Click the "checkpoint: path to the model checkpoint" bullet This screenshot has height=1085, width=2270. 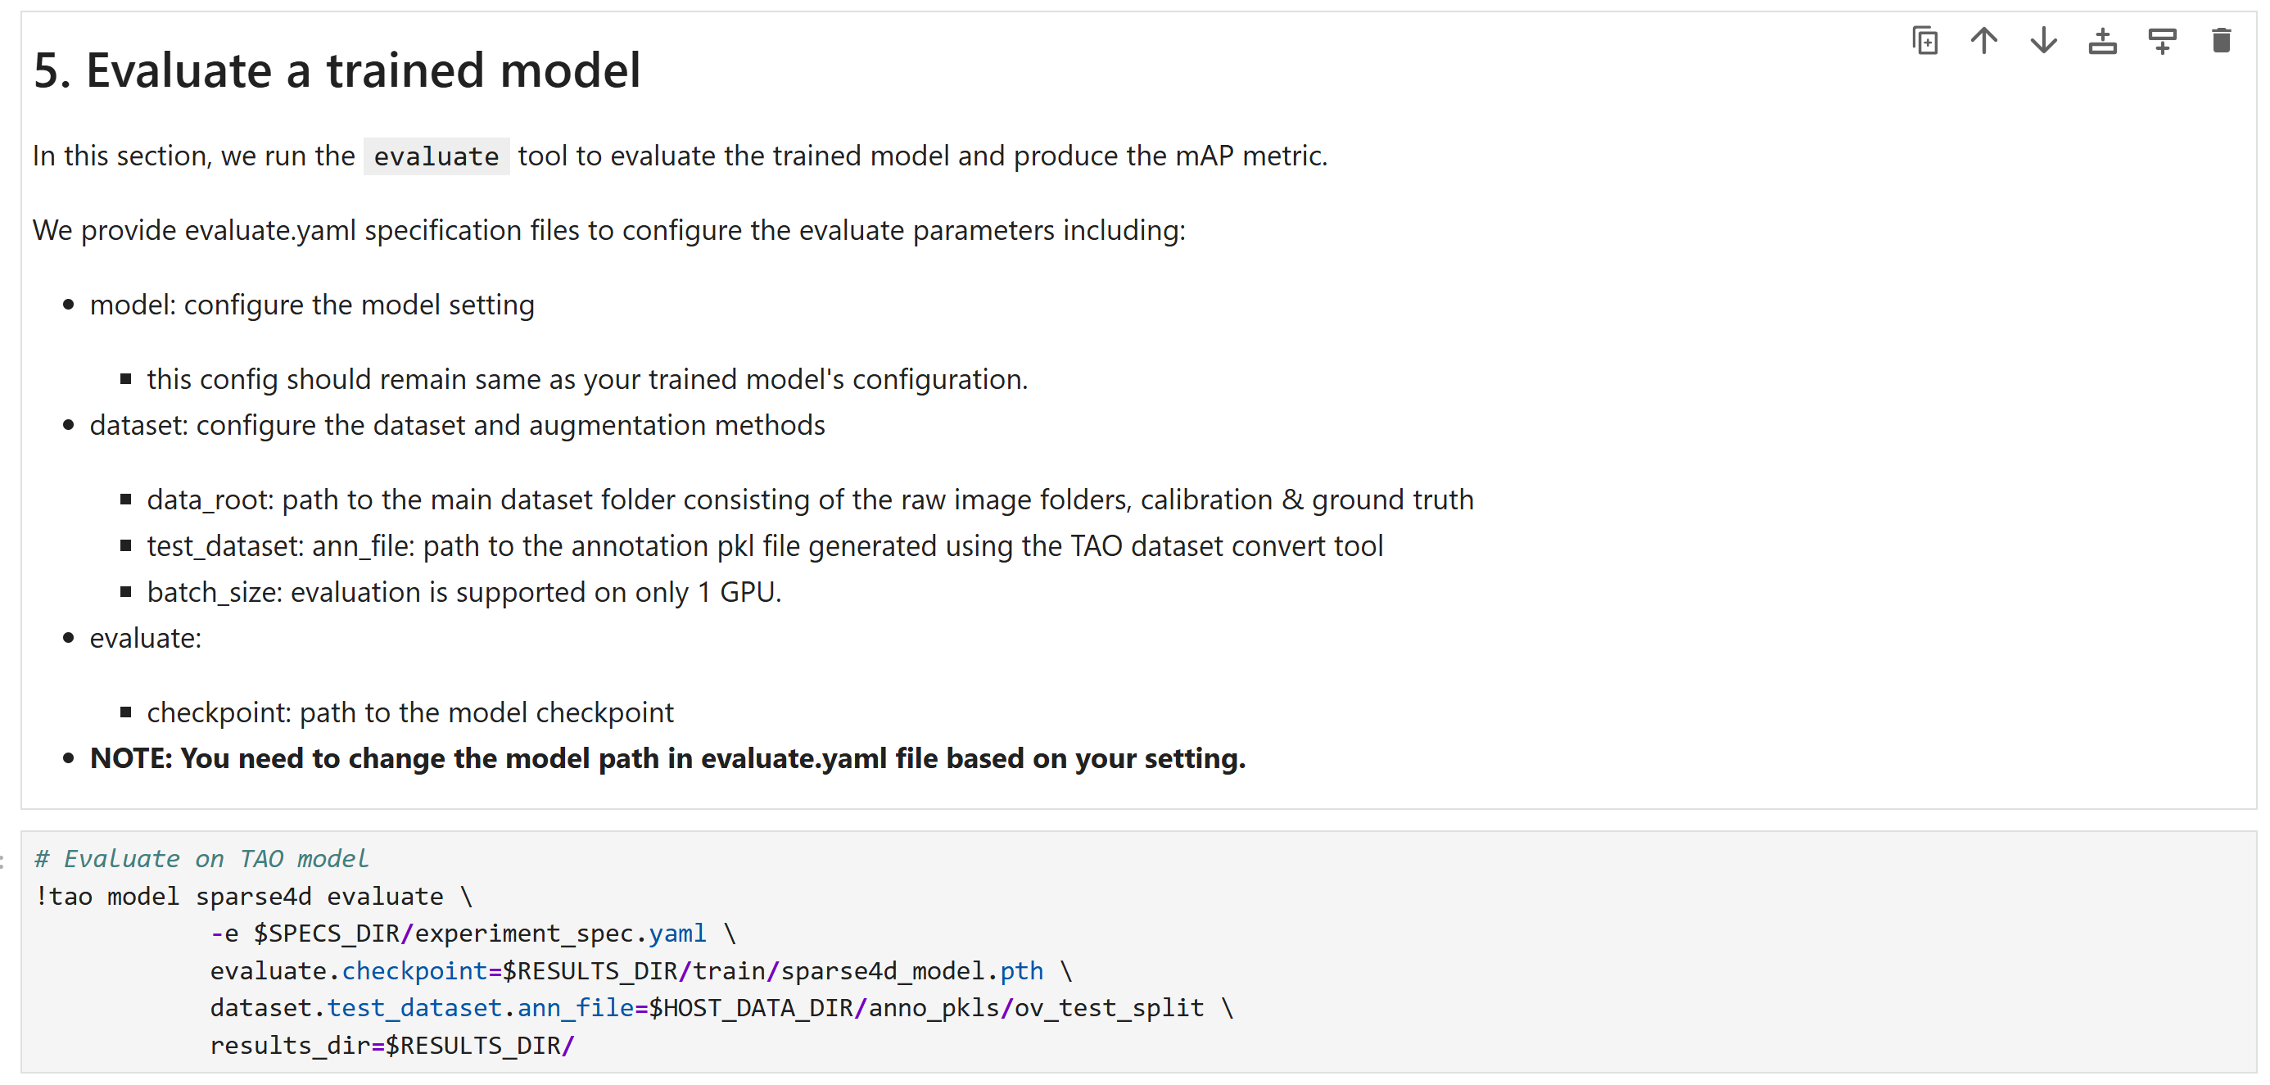[409, 712]
